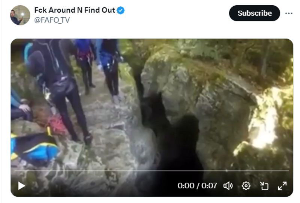Expand playback speed options from the gear
The height and width of the screenshot is (203, 300).
coord(246,186)
